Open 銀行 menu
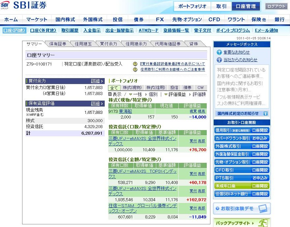 point(279,20)
